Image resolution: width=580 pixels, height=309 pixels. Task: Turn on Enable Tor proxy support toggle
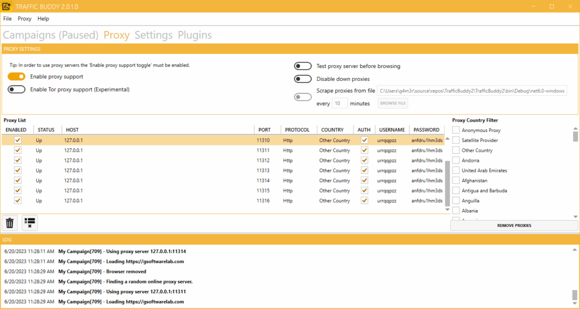point(16,89)
